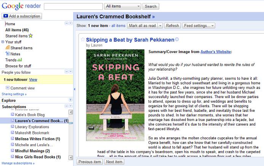Open Manage subscriptions link
Image resolution: width=264 pixels, height=166 pixels.
(x=18, y=163)
